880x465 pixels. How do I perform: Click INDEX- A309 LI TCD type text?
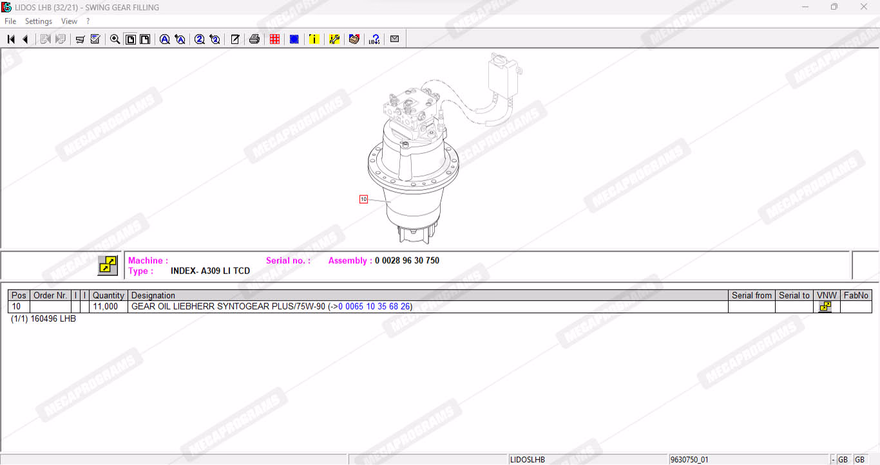[210, 271]
